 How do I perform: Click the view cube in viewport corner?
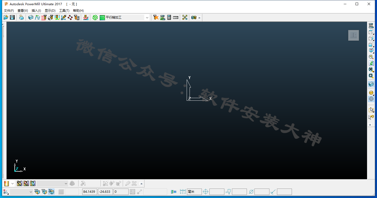coord(353,35)
